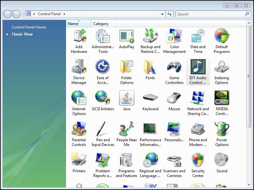Expand arrow after Control Panel breadcrumb
Image resolution: width=254 pixels, height=190 pixels.
click(x=64, y=14)
